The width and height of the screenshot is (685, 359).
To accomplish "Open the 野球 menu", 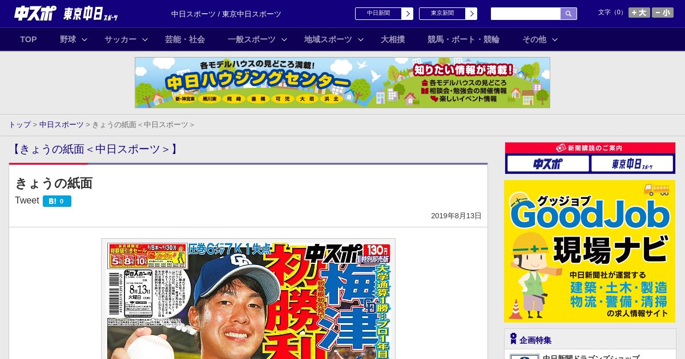I will click(68, 39).
